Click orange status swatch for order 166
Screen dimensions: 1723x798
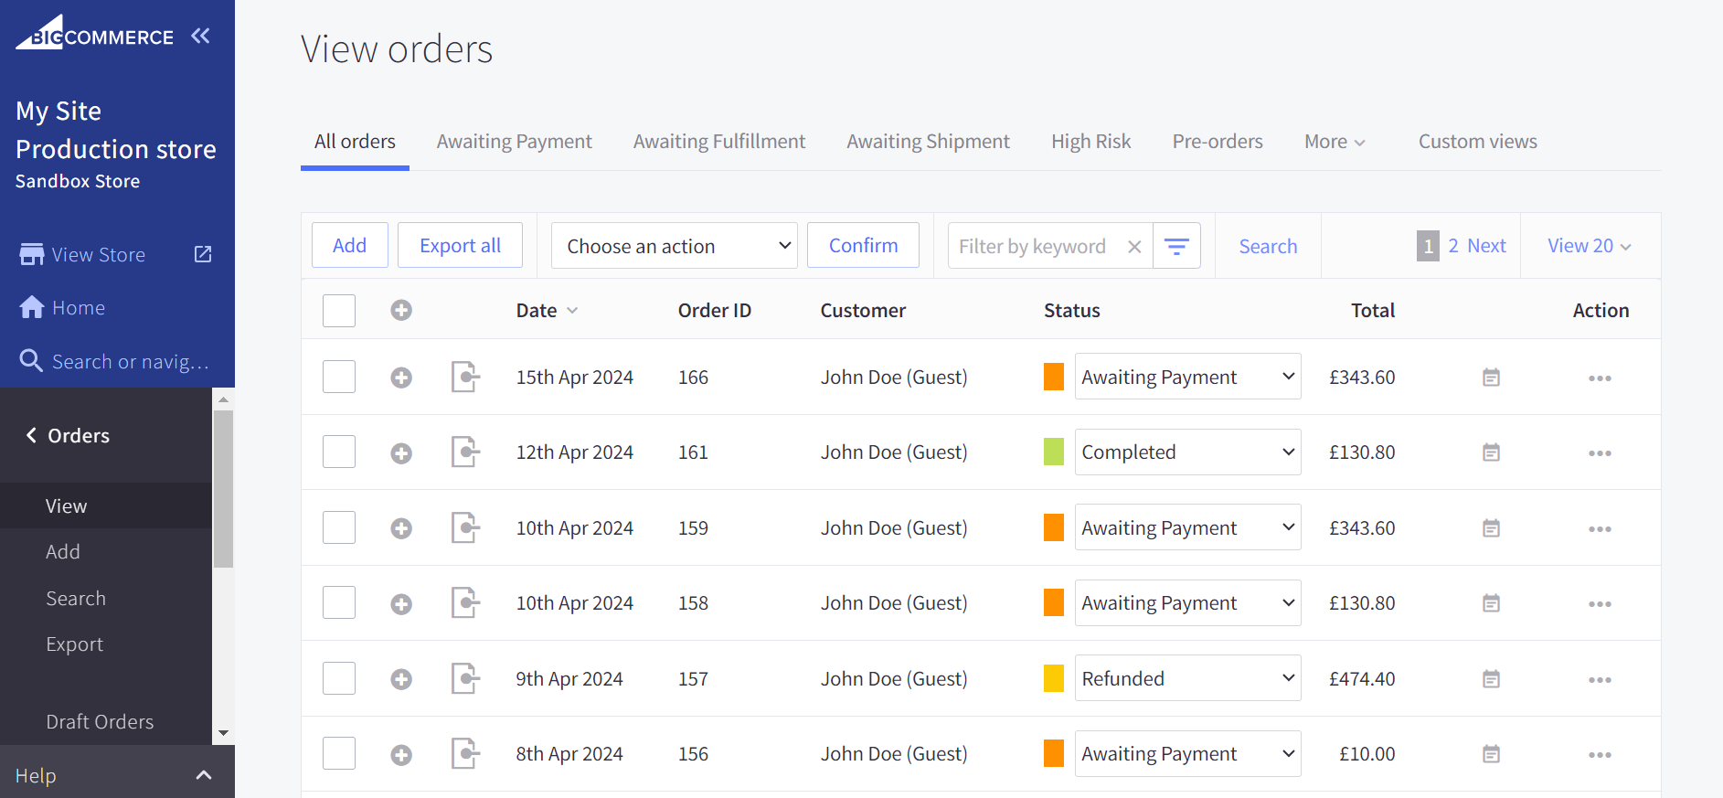(1054, 377)
